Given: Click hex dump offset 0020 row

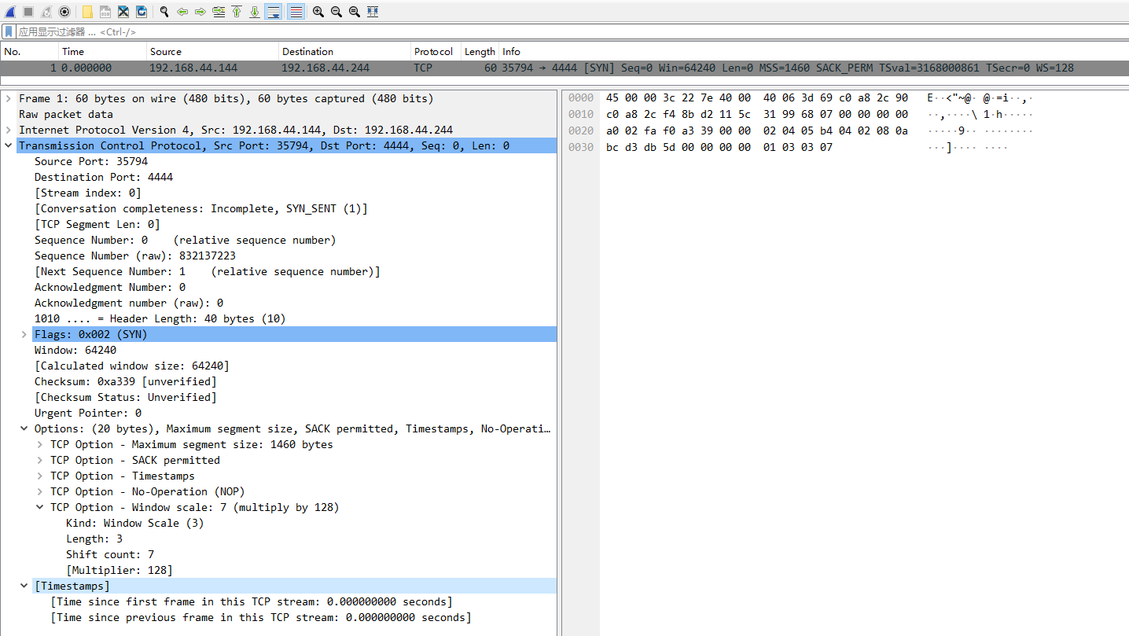Looking at the screenshot, I should [x=581, y=131].
